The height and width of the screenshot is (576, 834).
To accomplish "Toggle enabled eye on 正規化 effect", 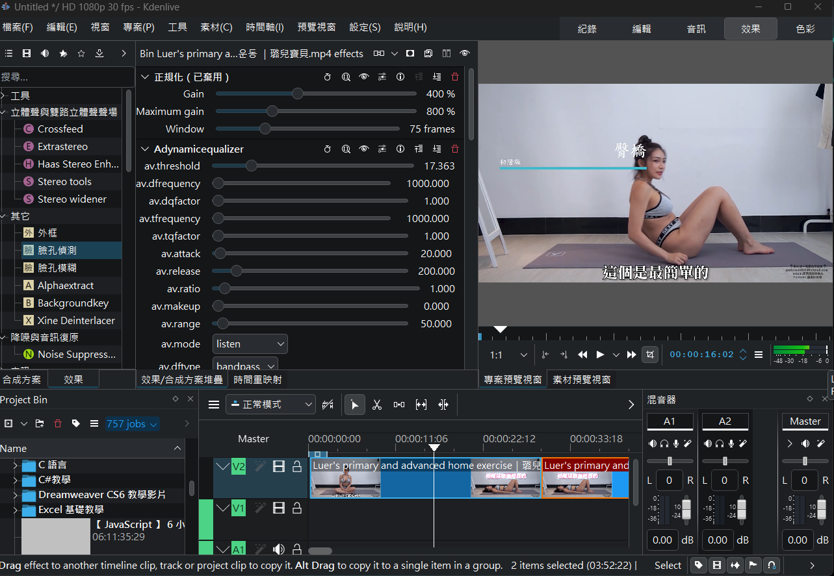I will click(364, 77).
